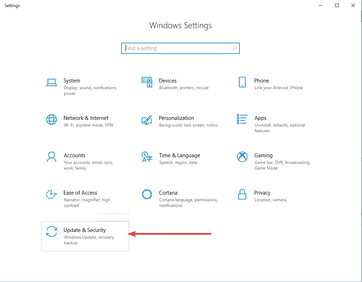Click the Ease of Access icon
The width and height of the screenshot is (362, 282).
[x=52, y=194]
